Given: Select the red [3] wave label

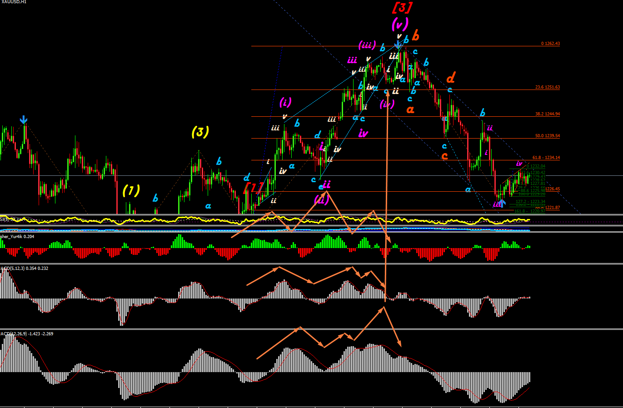Looking at the screenshot, I should click(x=402, y=7).
